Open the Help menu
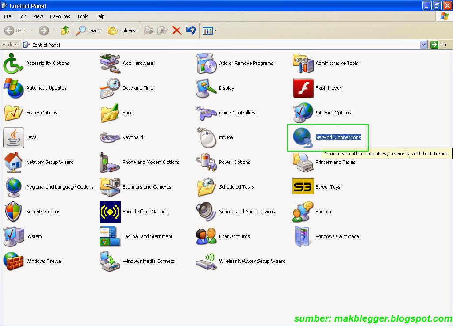 100,16
